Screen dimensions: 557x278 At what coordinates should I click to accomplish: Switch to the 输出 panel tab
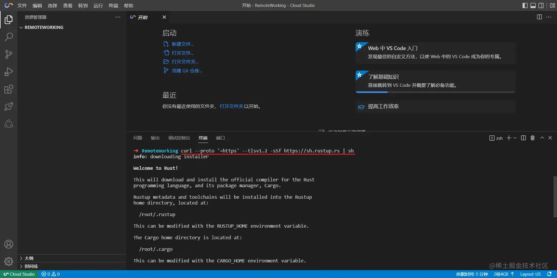coord(155,138)
